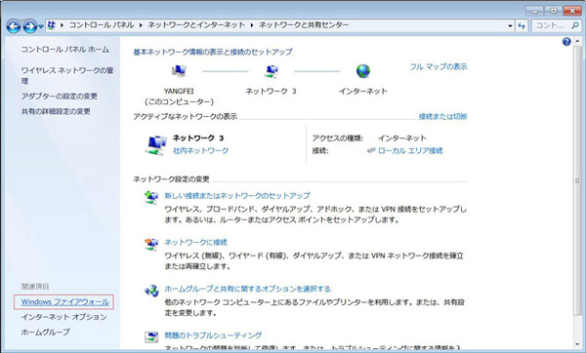Select ネットワークと共有センター breadcrumb segment
This screenshot has height=353, width=586.
[304, 25]
